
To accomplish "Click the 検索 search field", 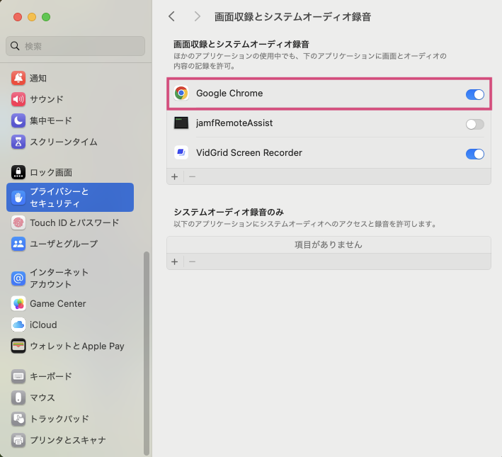I will pyautogui.click(x=75, y=46).
